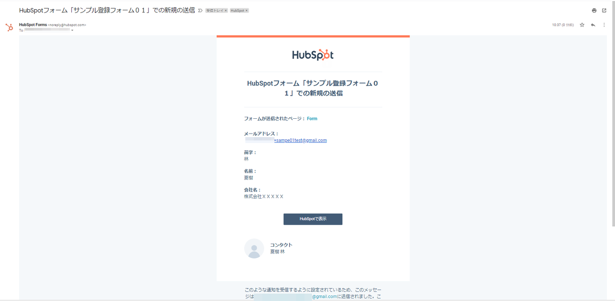Click the 苗字 value 林
This screenshot has width=615, height=301.
[247, 159]
